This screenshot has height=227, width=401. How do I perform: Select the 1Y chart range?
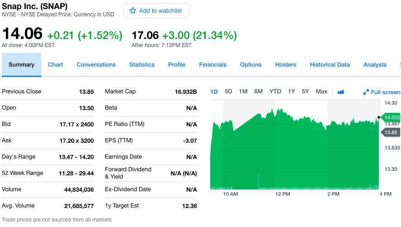(x=291, y=91)
